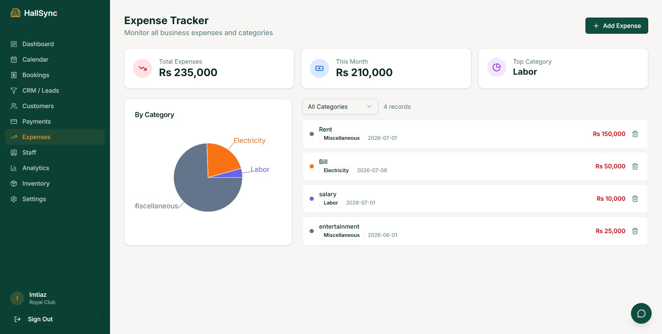Click the 4 records count

397,107
